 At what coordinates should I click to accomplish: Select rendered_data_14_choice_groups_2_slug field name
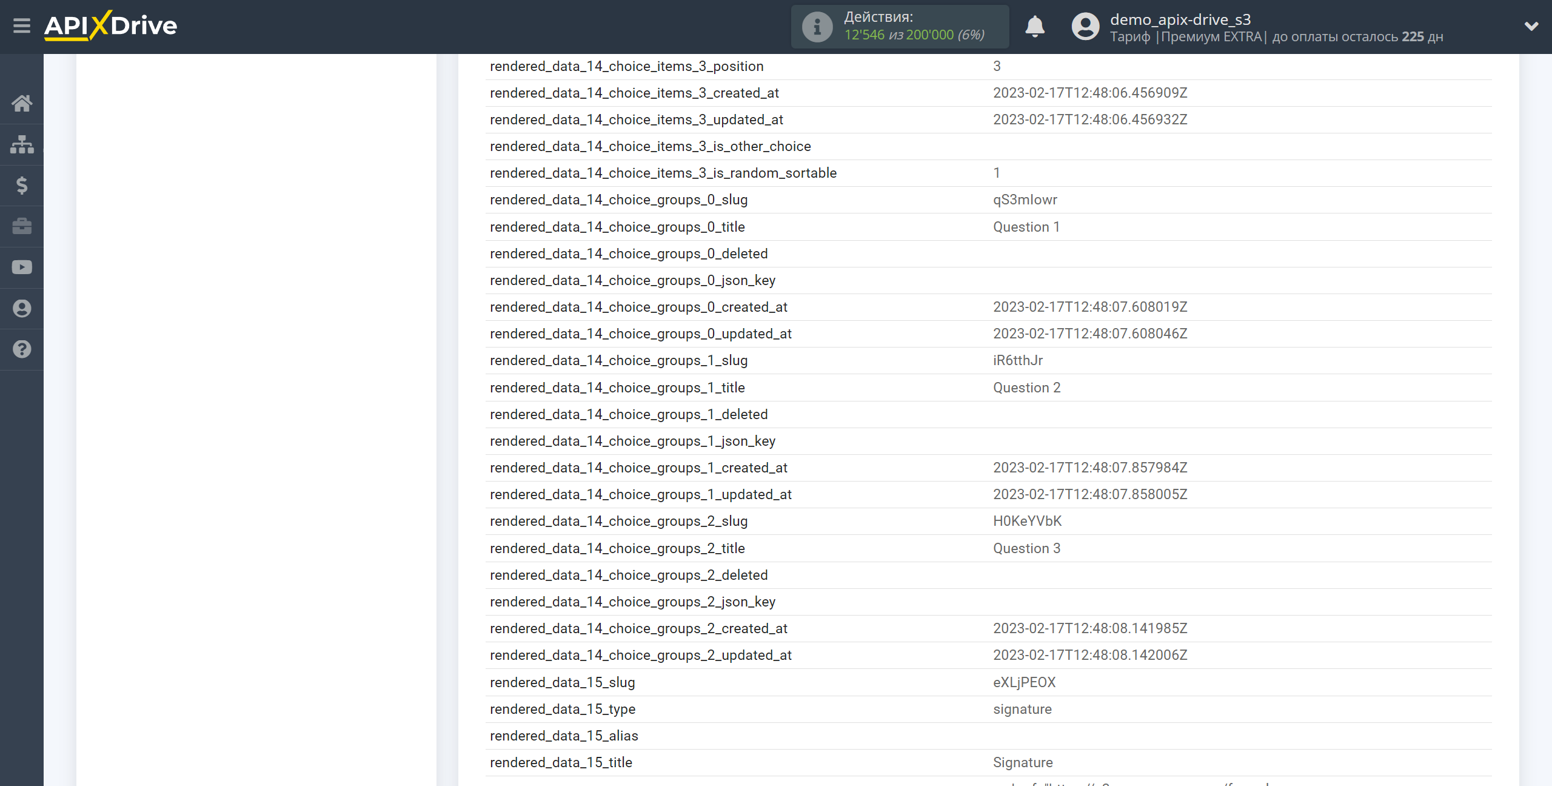tap(618, 522)
